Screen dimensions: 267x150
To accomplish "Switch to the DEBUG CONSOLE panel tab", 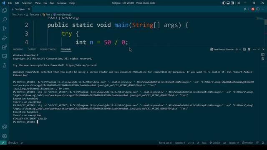I will point(48,49).
